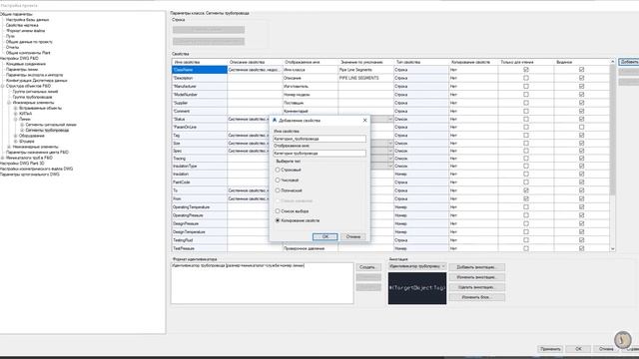Select Отчеты in the tree
Image resolution: width=639 pixels, height=359 pixels.
(x=12, y=47)
